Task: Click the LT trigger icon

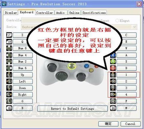Action: pos(9,35)
